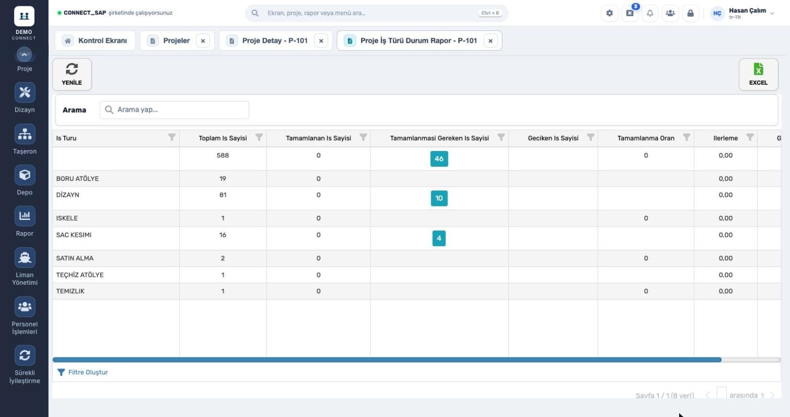Open settings gear in top bar

tap(609, 13)
